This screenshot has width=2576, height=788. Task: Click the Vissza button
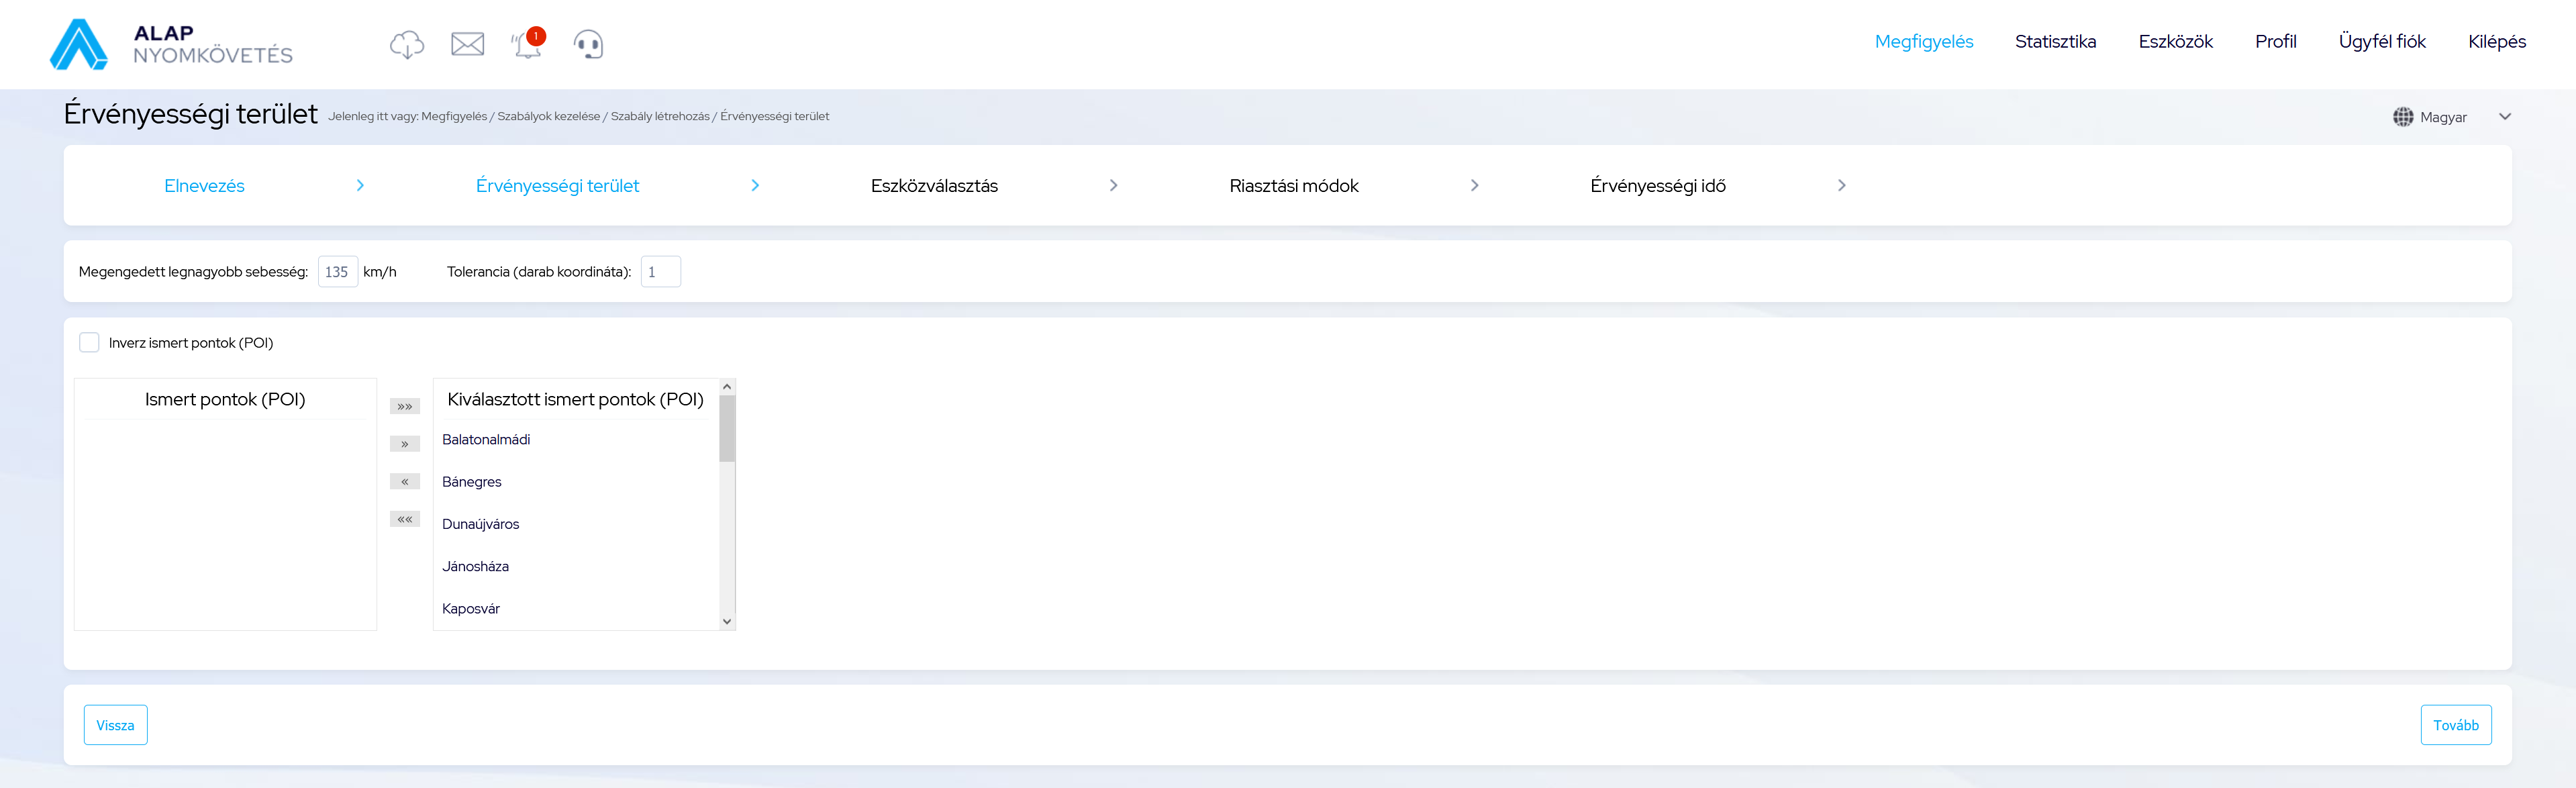[x=115, y=725]
